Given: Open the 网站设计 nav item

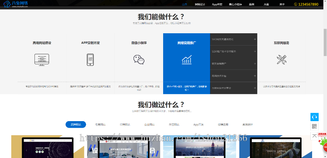Looking at the screenshot, I should click(x=200, y=4).
